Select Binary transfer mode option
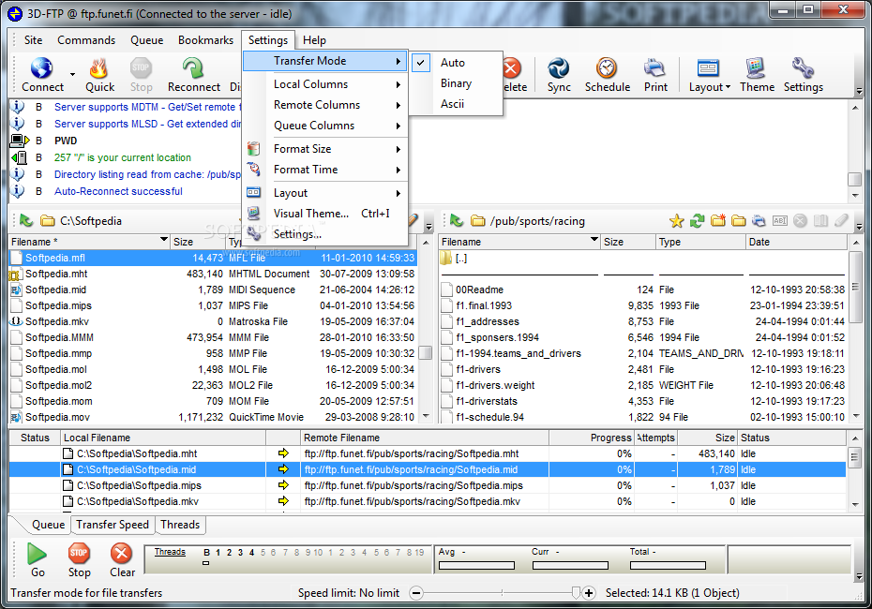872x609 pixels. pyautogui.click(x=456, y=83)
